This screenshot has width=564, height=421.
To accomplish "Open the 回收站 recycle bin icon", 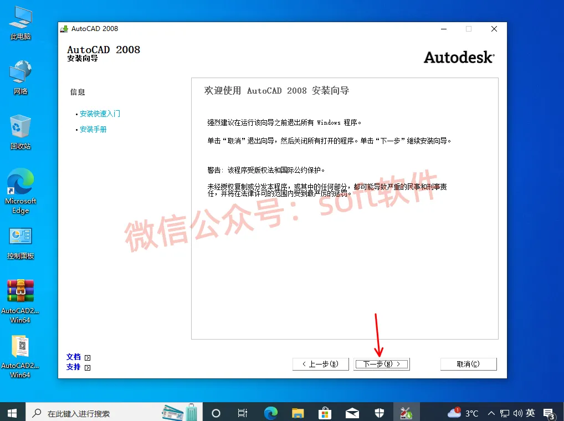I will pos(20,132).
